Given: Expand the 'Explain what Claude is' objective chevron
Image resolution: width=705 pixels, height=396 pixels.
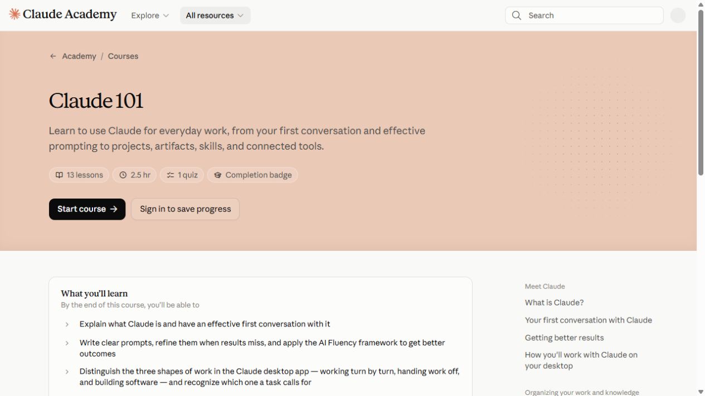Looking at the screenshot, I should [x=67, y=324].
